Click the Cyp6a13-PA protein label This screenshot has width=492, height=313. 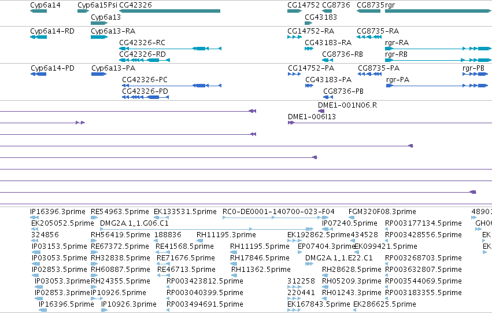(113, 68)
